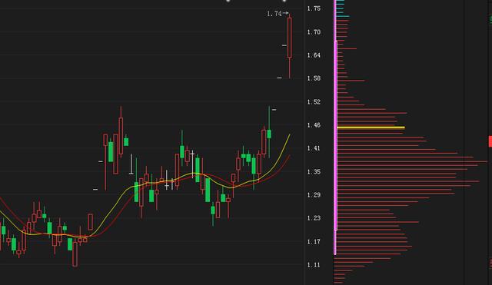Click the 1.11 price axis label
492x285 pixels.
click(x=314, y=265)
